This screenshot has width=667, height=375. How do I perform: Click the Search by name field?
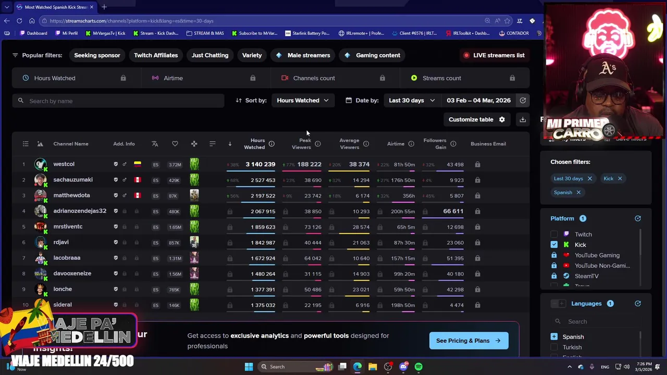pos(118,101)
